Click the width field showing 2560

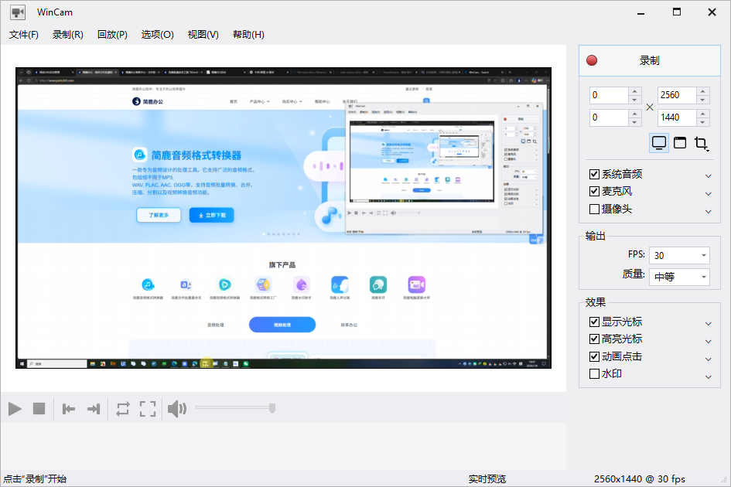click(677, 95)
